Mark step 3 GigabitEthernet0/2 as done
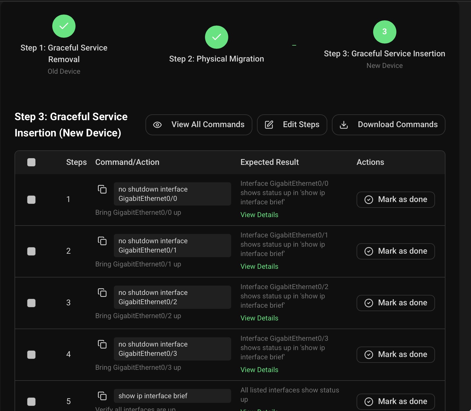This screenshot has height=411, width=471. pyautogui.click(x=396, y=303)
